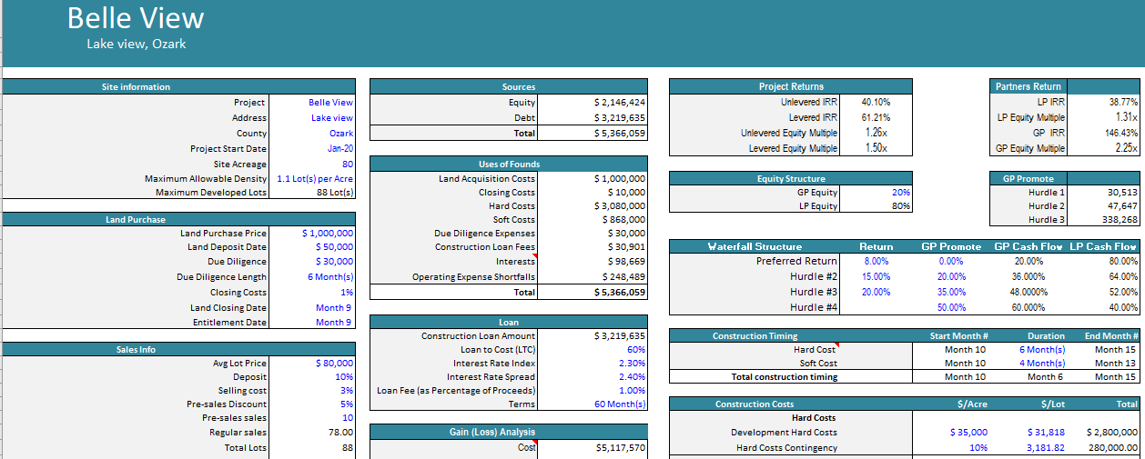
Task: Click the Waterfall Structure header cell
Action: point(755,246)
